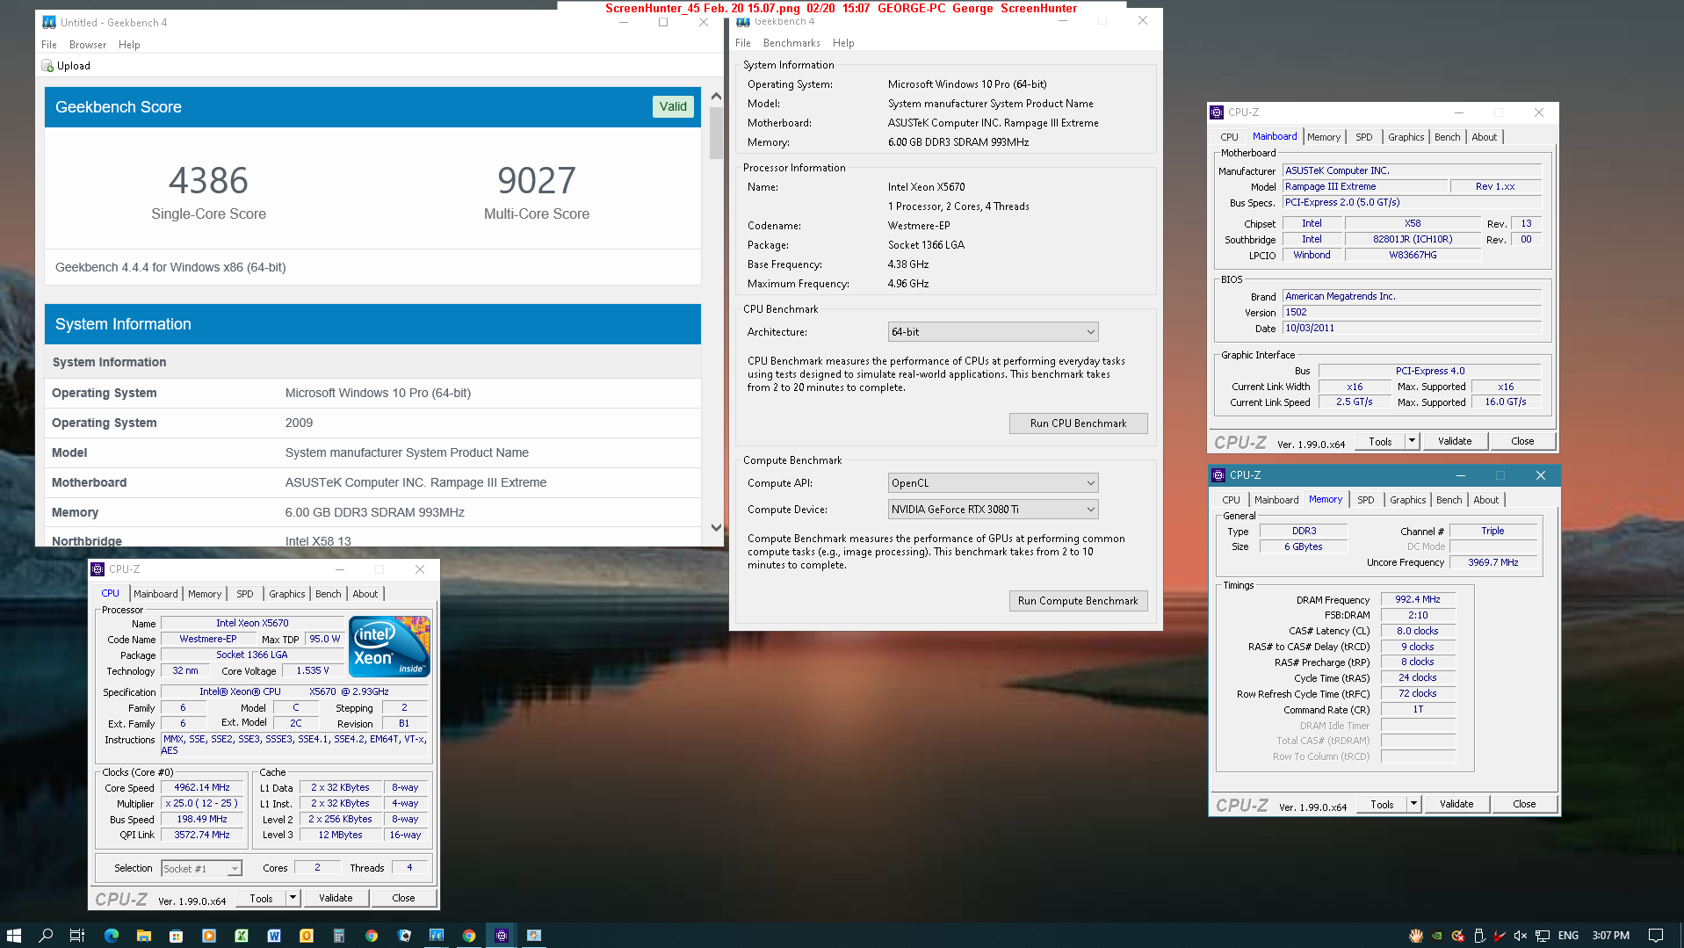The width and height of the screenshot is (1684, 948).
Task: Expand Tools arrow in CPU window CPU-Z
Action: (x=293, y=898)
